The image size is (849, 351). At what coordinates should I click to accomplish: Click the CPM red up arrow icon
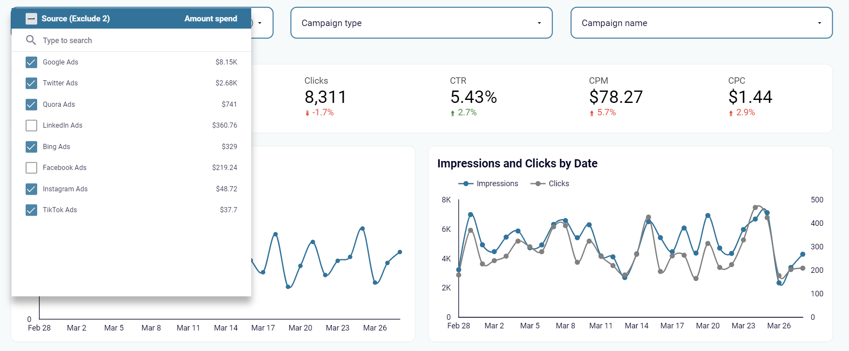pyautogui.click(x=592, y=113)
